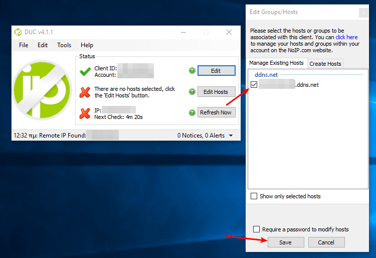
Task: Click red X beside no hosts message
Action: tap(85, 92)
